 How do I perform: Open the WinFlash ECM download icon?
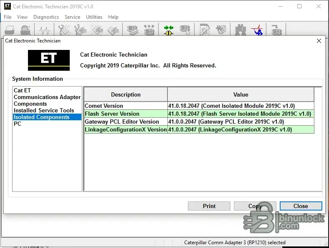pos(276,30)
